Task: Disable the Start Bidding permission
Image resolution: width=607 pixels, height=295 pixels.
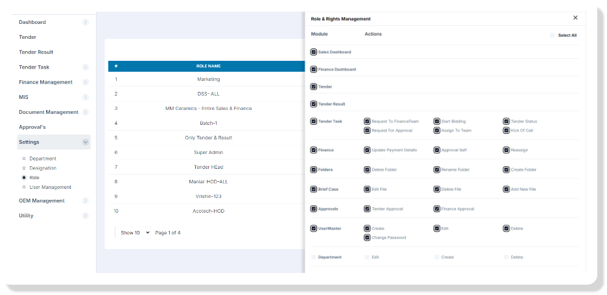Action: click(x=436, y=121)
